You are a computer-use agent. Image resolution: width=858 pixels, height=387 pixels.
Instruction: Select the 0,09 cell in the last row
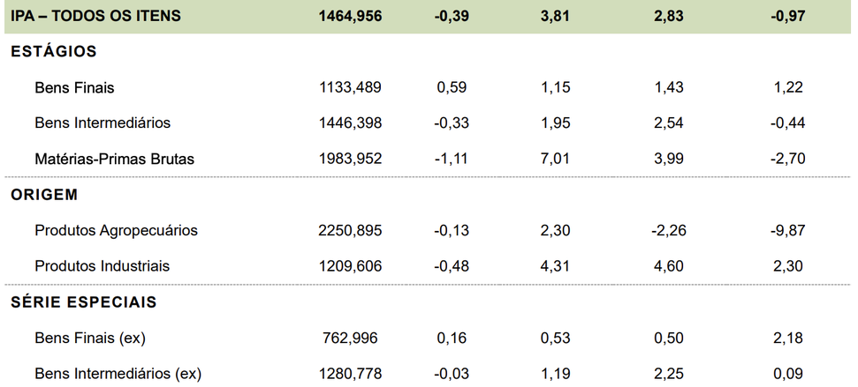(789, 375)
